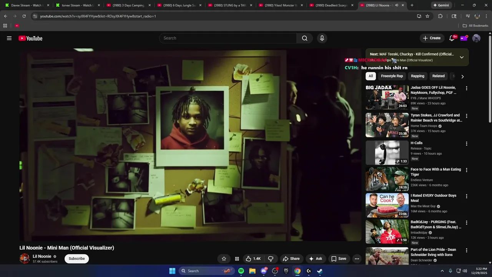
Task: Create a new upload with Create button
Action: coord(432,38)
